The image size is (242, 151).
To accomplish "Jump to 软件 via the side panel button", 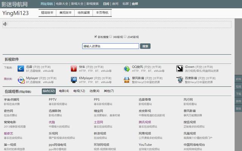I will (238, 79).
